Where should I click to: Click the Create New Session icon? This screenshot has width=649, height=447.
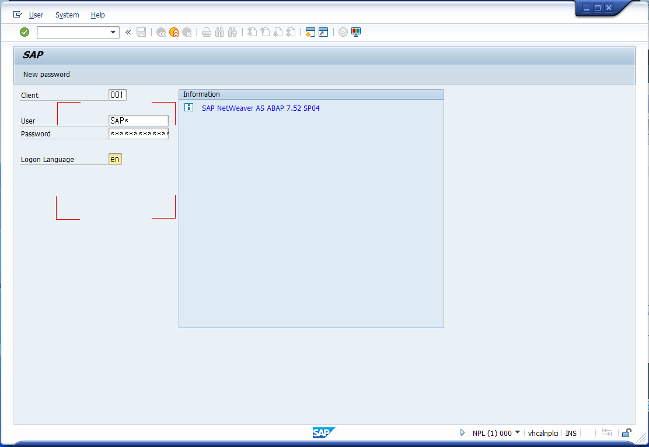[x=310, y=32]
